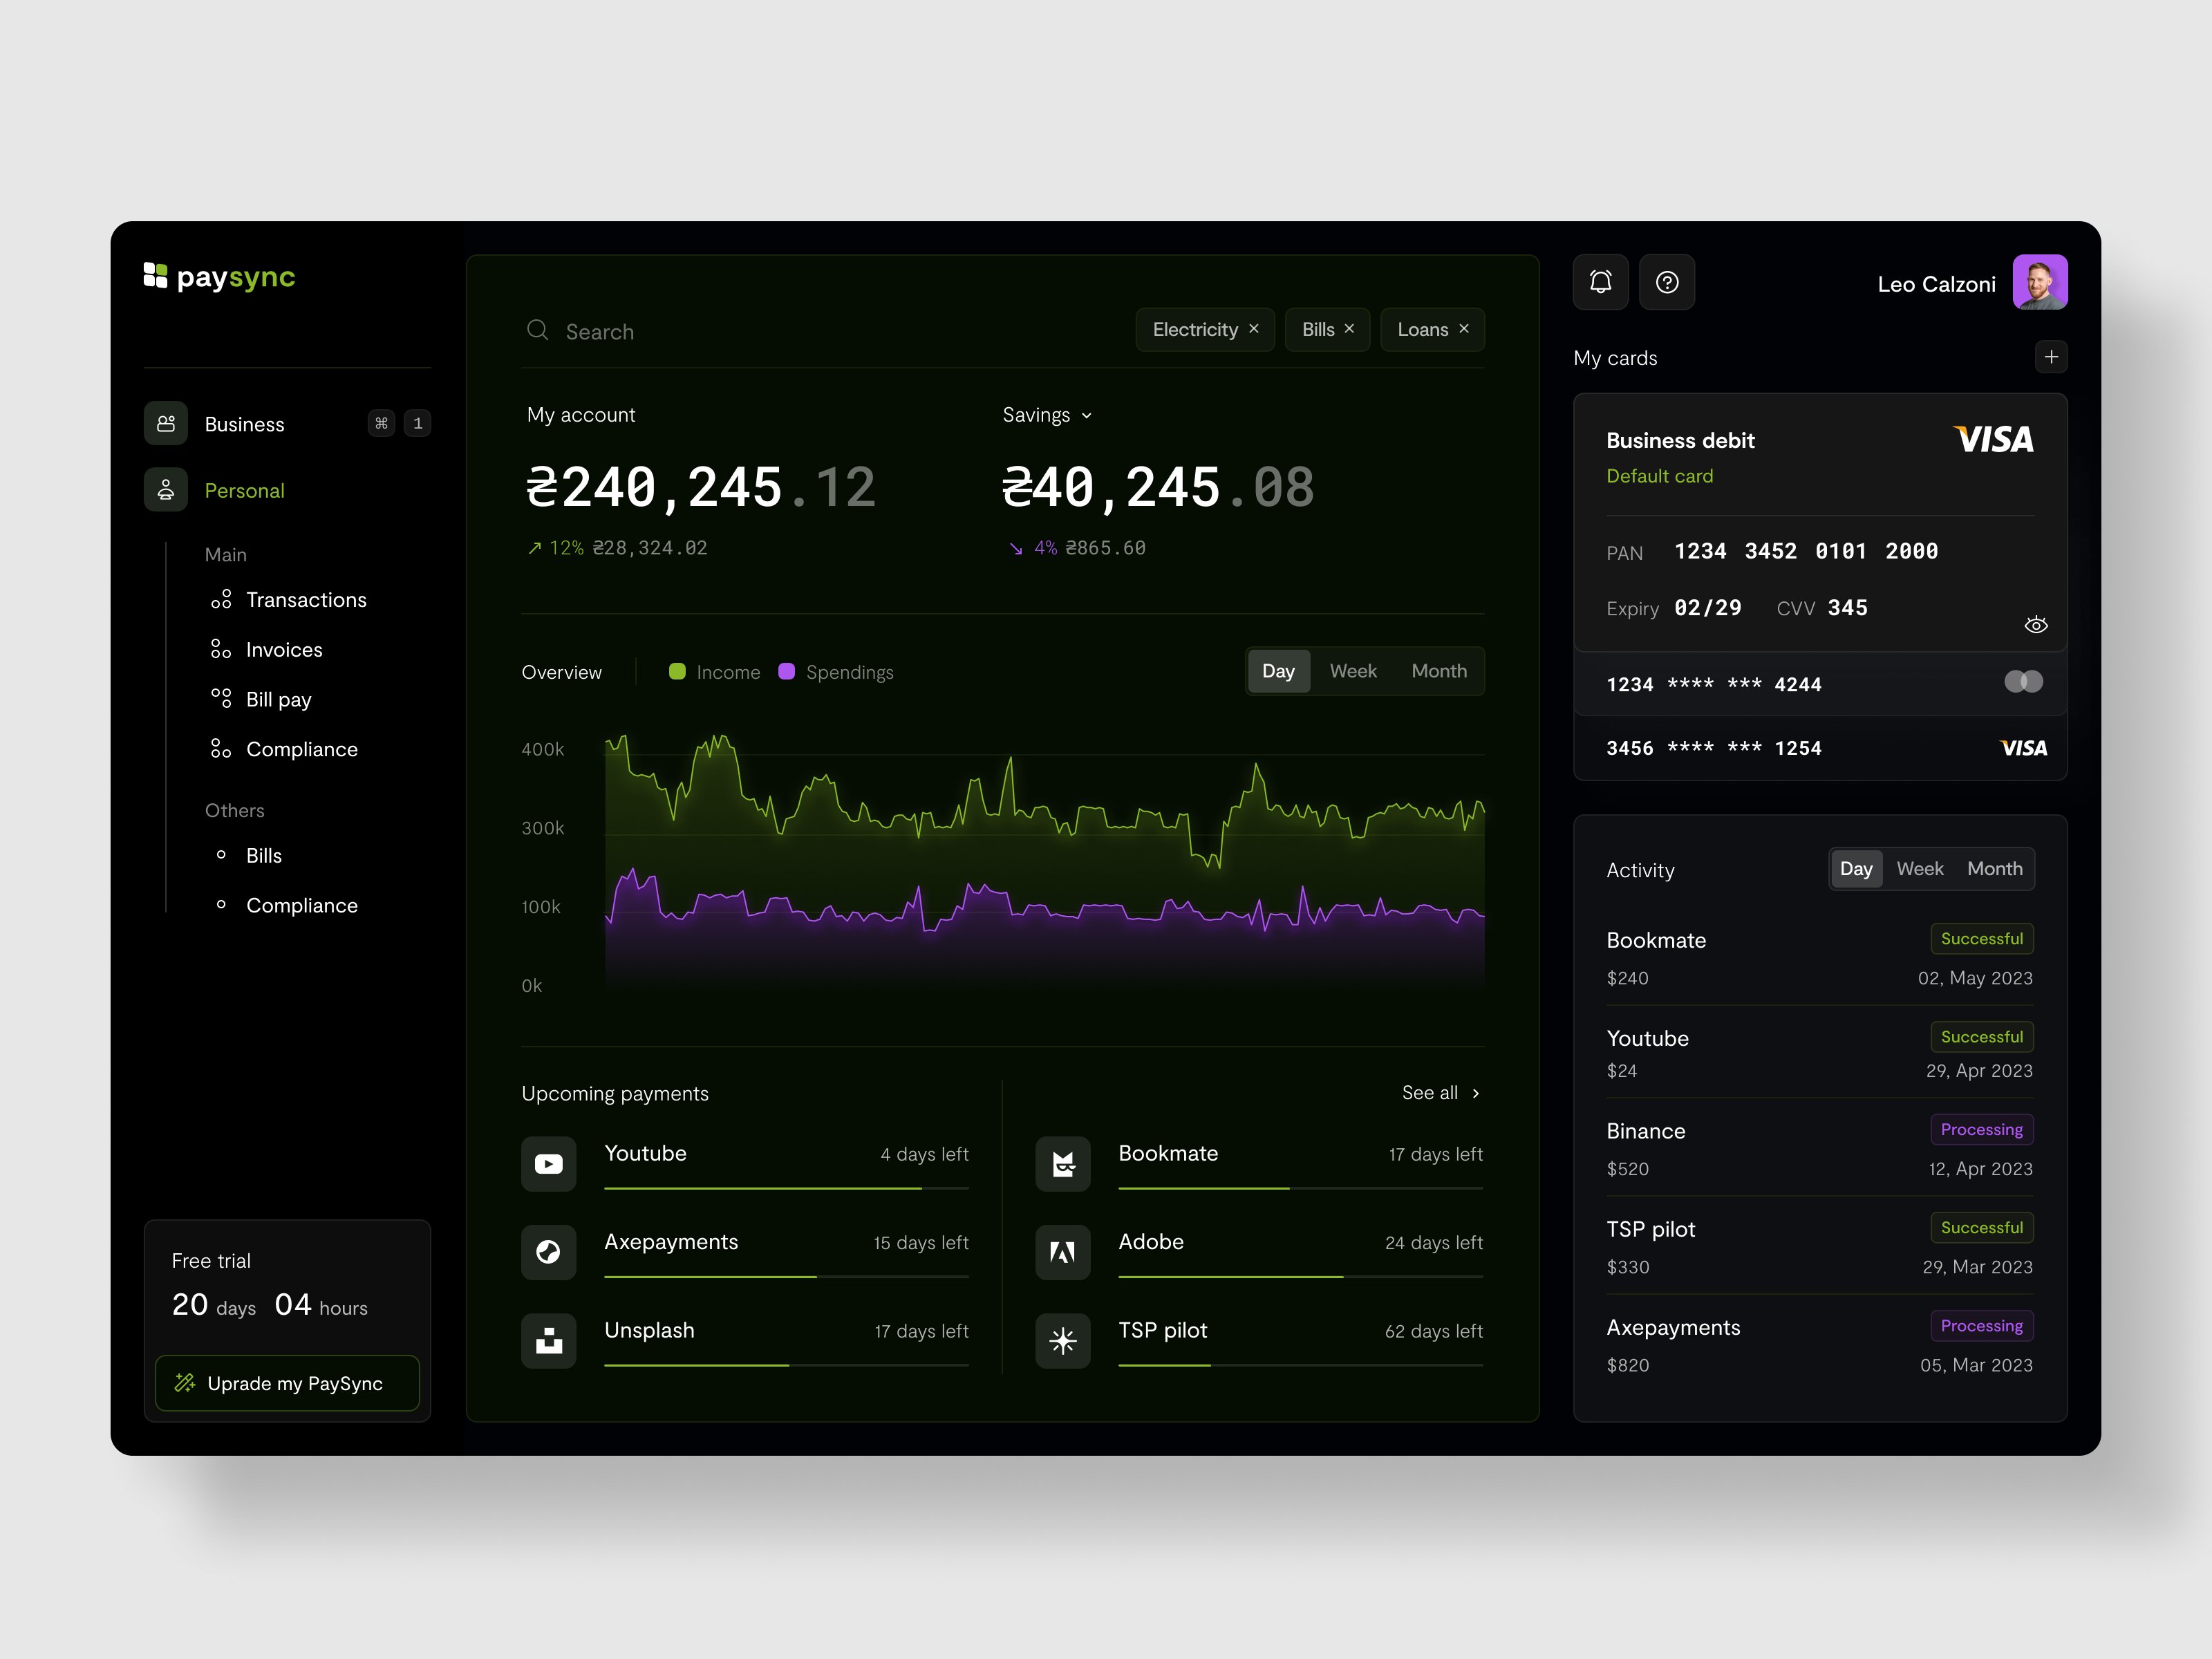
Task: Switch Activity list to Month tab
Action: click(1994, 869)
